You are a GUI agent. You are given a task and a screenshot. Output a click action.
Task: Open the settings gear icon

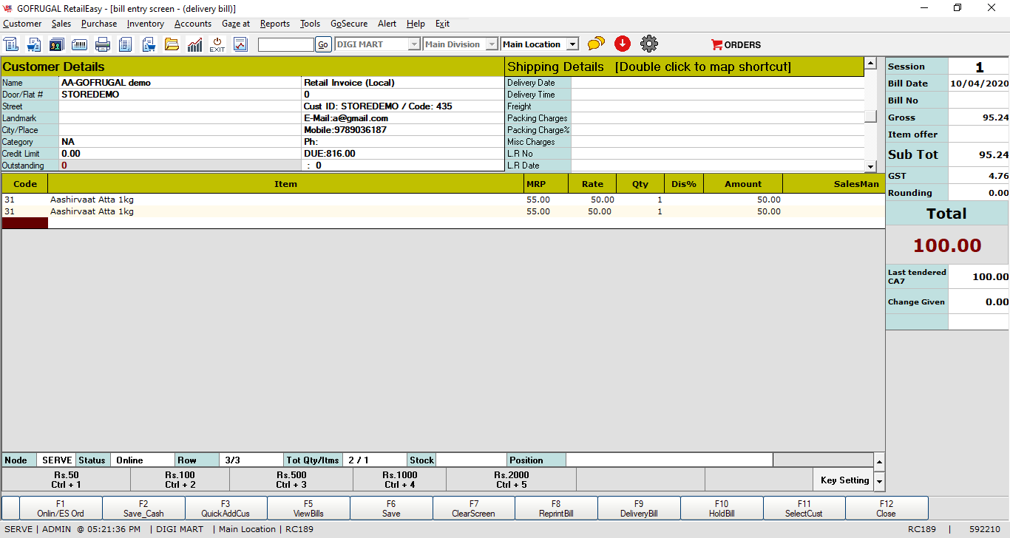pyautogui.click(x=649, y=44)
